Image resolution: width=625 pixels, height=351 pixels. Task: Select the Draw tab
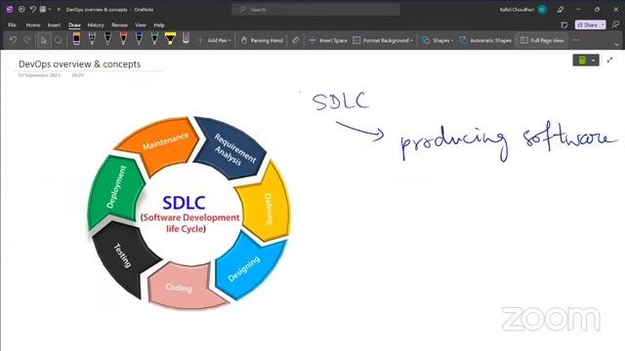click(x=74, y=25)
